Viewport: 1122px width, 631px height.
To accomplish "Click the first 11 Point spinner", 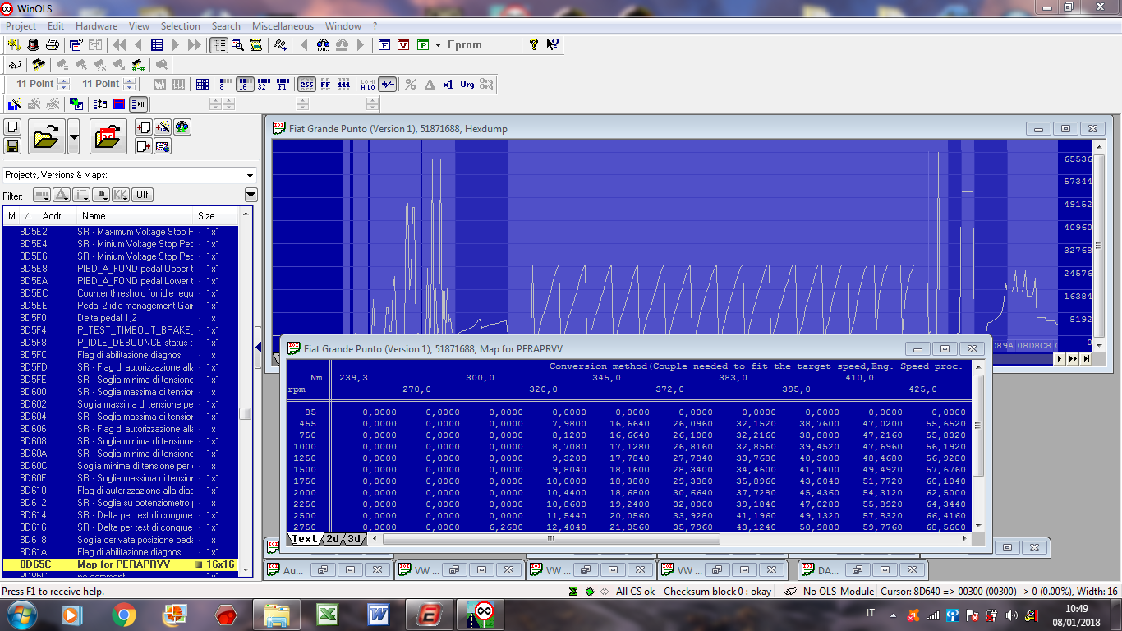I will click(63, 84).
